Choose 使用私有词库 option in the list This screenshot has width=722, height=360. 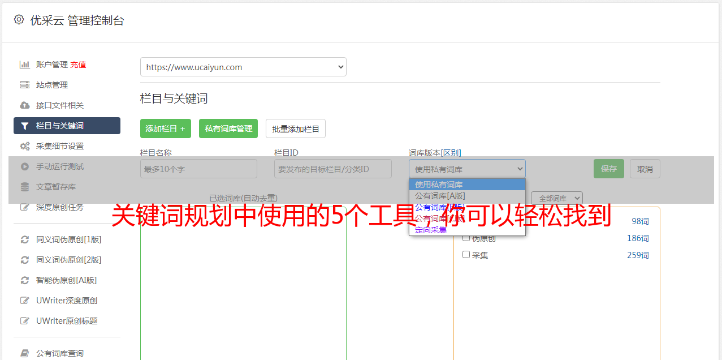point(467,185)
